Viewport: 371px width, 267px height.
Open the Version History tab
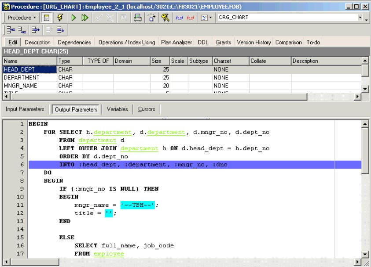(254, 42)
